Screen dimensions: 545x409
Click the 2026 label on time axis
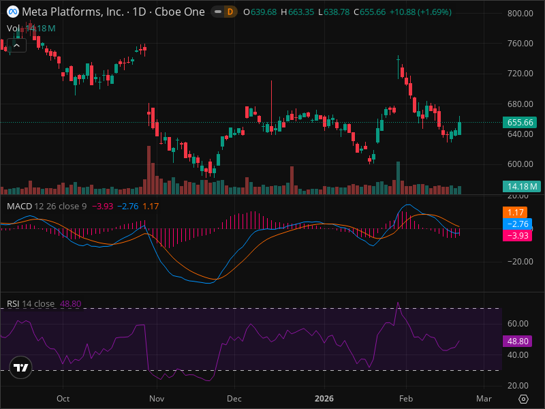324,399
